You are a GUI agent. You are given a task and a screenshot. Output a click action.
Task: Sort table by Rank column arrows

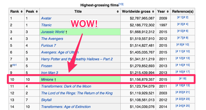click(x=21, y=12)
